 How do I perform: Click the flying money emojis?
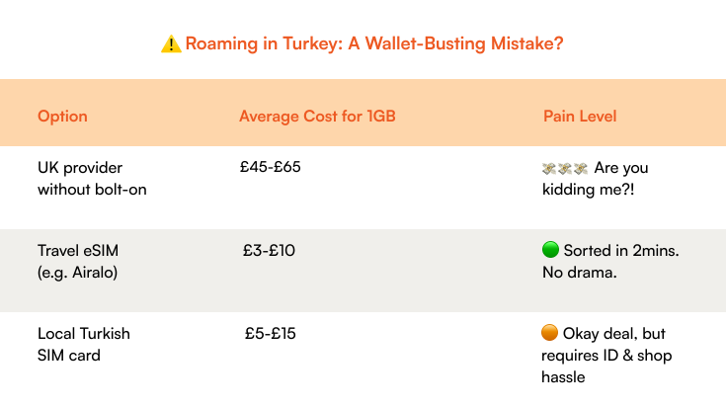coord(565,168)
